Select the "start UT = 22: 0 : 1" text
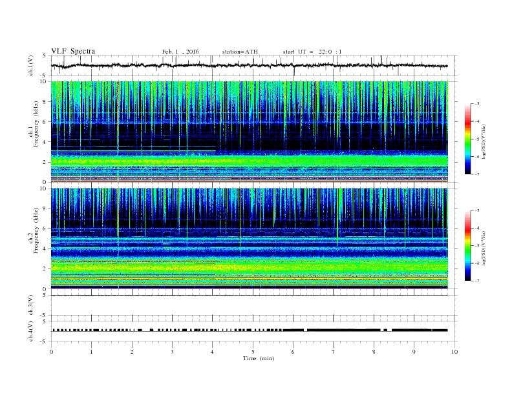The height and width of the screenshot is (395, 512). coord(312,52)
